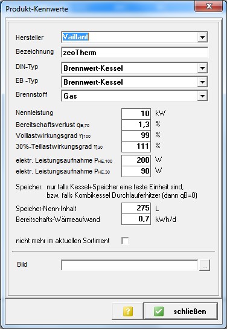Open the Hersteller dropdown arrow

coord(202,37)
